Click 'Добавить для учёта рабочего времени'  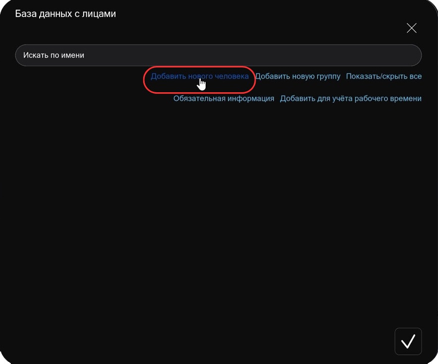pos(351,98)
